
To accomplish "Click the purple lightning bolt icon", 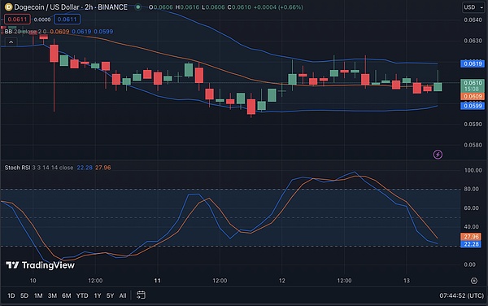I will click(x=438, y=155).
